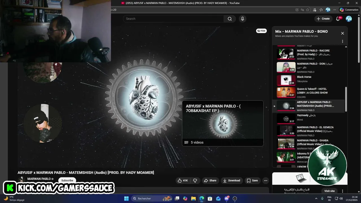Select currently playing MATEMSHISH playlist item

point(308,106)
